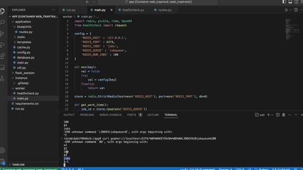The width and height of the screenshot is (303, 170).
Task: Open the OUTPUT panel tab
Action: pos(69,115)
